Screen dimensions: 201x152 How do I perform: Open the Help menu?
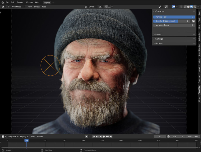tap(37, 2)
